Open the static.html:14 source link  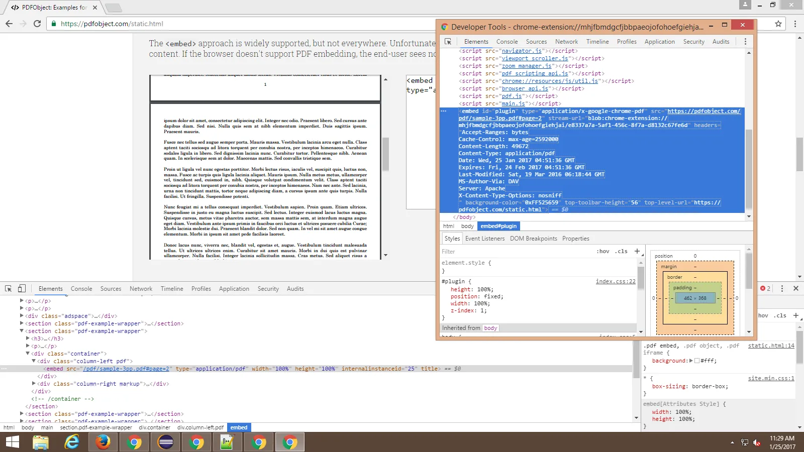tap(771, 346)
